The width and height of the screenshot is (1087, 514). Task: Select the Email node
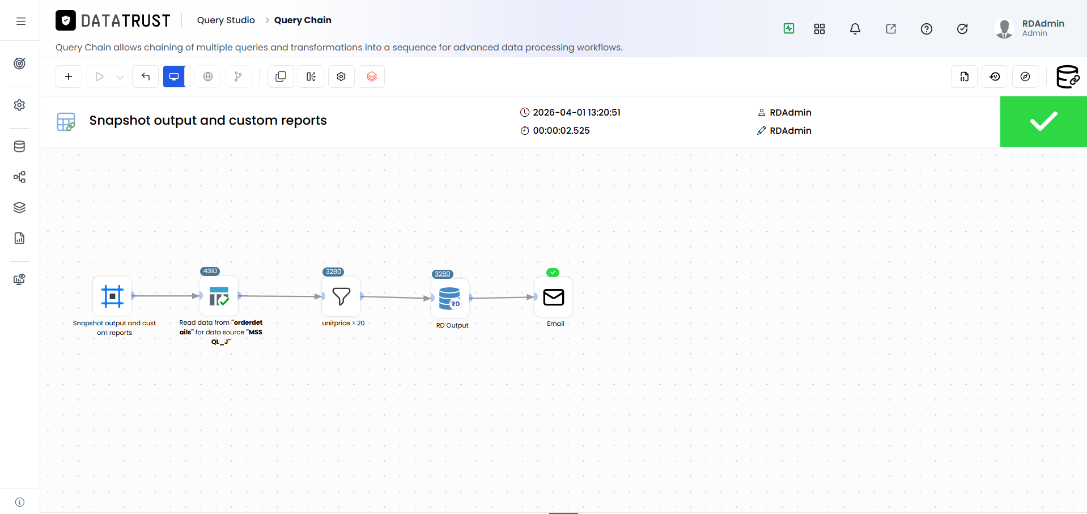point(554,297)
